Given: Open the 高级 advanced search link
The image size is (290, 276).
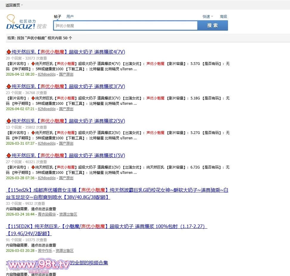Looking at the screenshot, I should [x=223, y=17].
